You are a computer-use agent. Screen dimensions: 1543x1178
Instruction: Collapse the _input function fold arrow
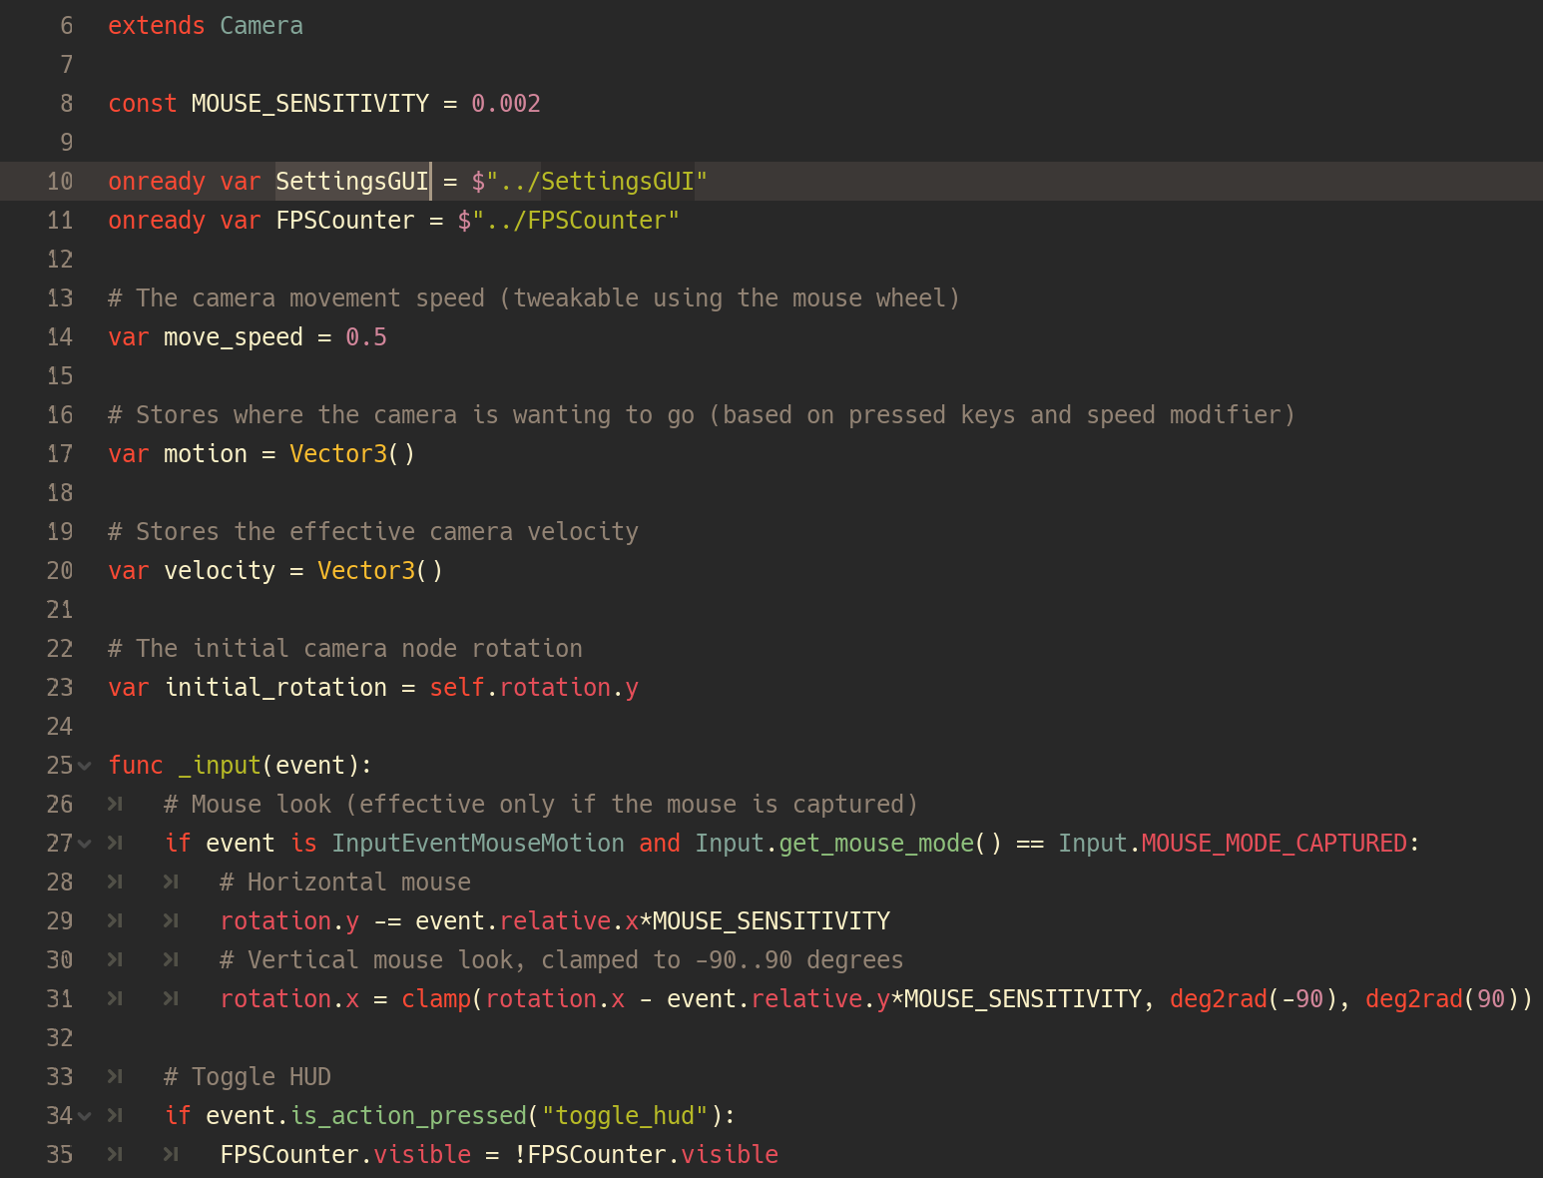(x=85, y=766)
